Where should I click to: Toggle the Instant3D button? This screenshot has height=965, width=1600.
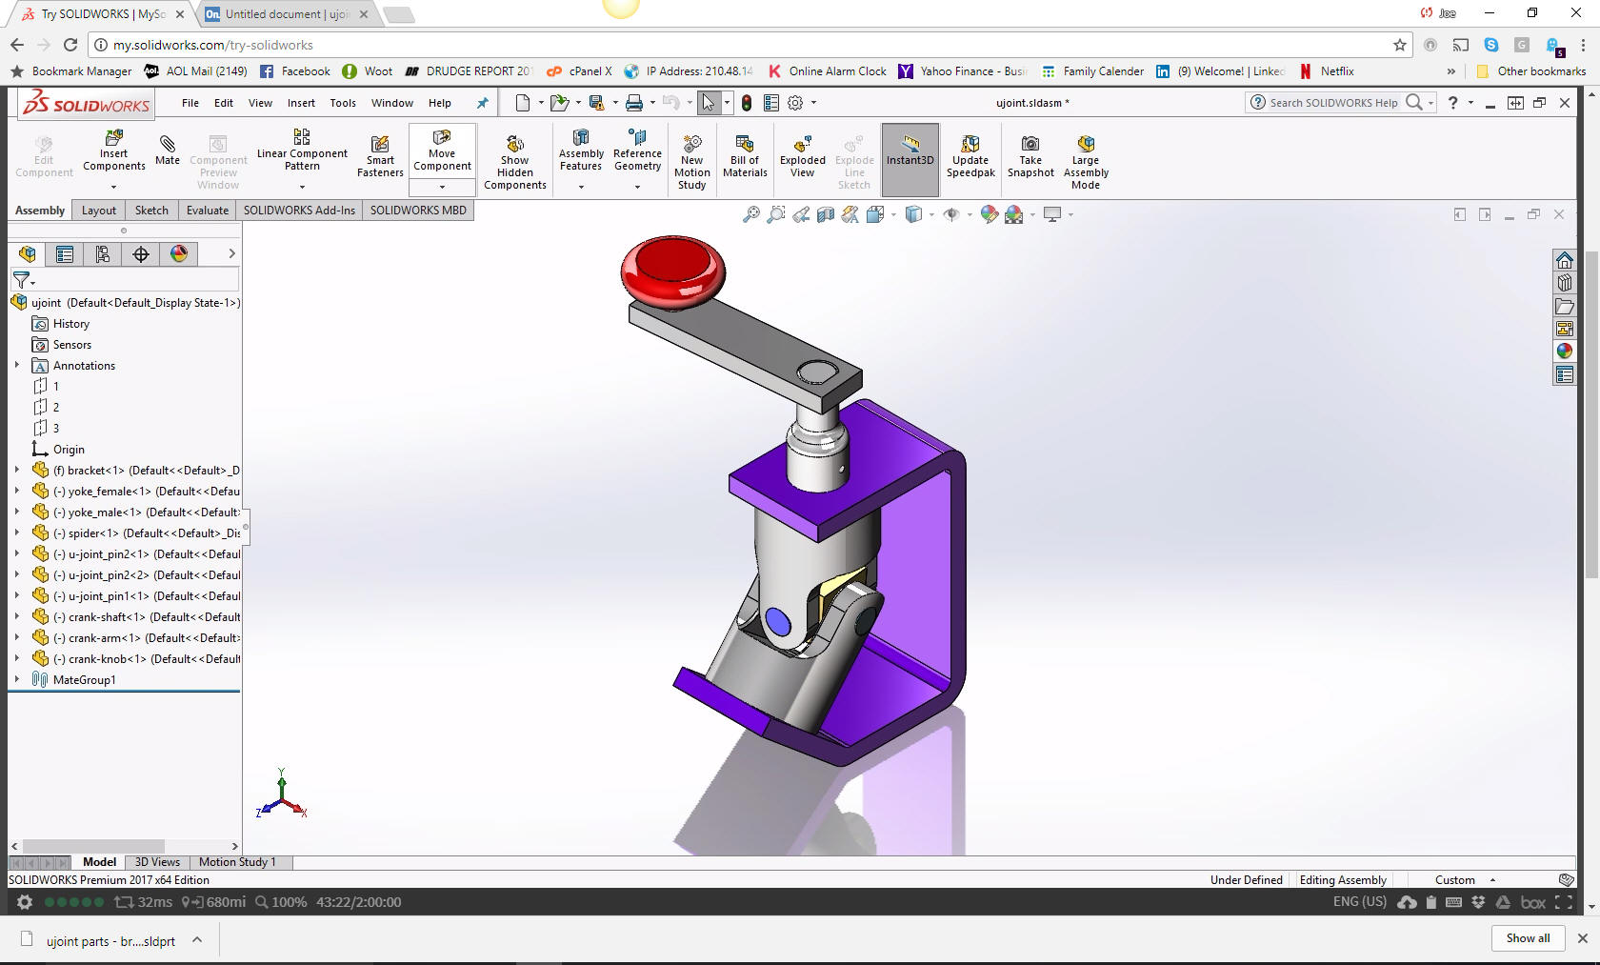pos(910,152)
